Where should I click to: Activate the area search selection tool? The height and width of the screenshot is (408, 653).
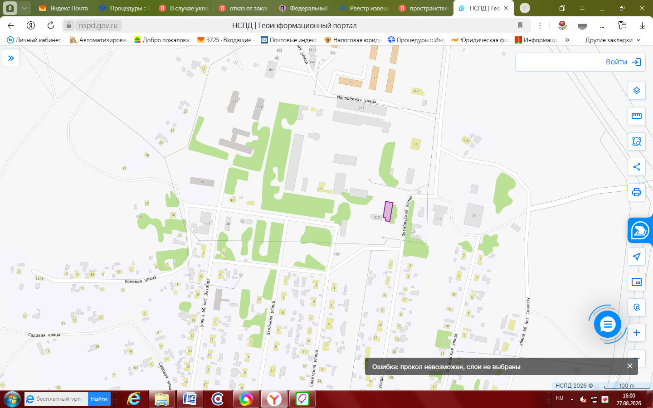pyautogui.click(x=637, y=141)
